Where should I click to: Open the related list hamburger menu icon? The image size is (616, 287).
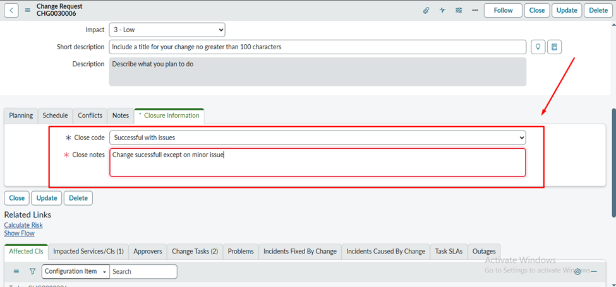[16, 271]
